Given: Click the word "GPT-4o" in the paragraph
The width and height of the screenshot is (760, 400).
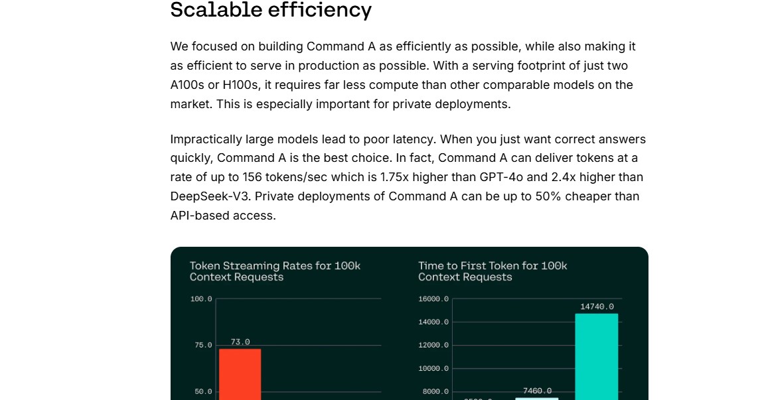Looking at the screenshot, I should 501,177.
